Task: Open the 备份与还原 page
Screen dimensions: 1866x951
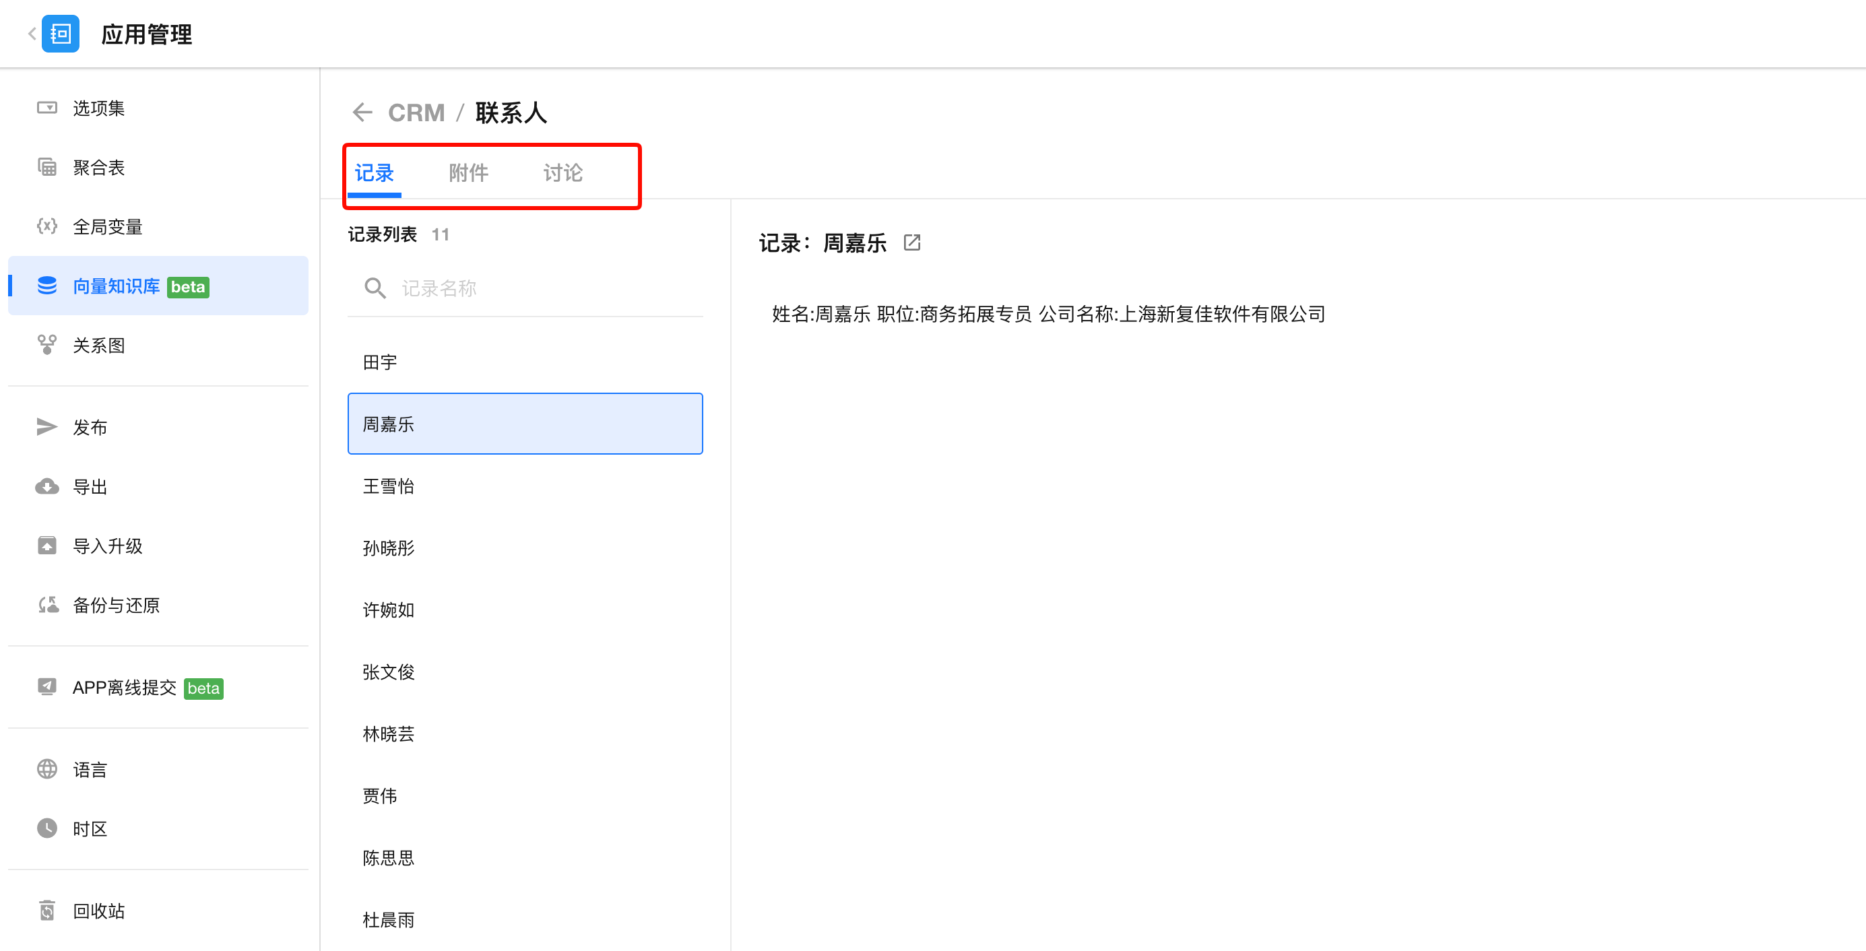Action: pyautogui.click(x=116, y=605)
